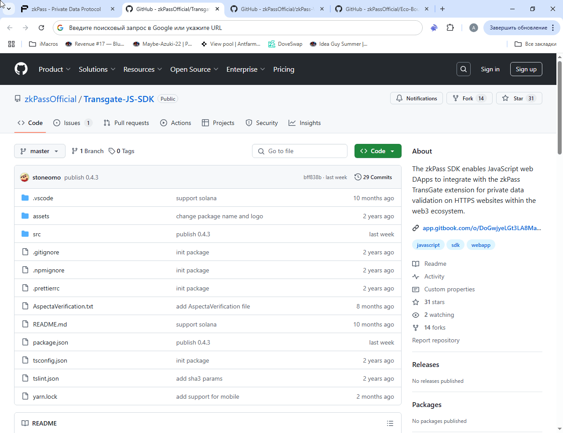Select the javascript topic tag

[x=428, y=245]
